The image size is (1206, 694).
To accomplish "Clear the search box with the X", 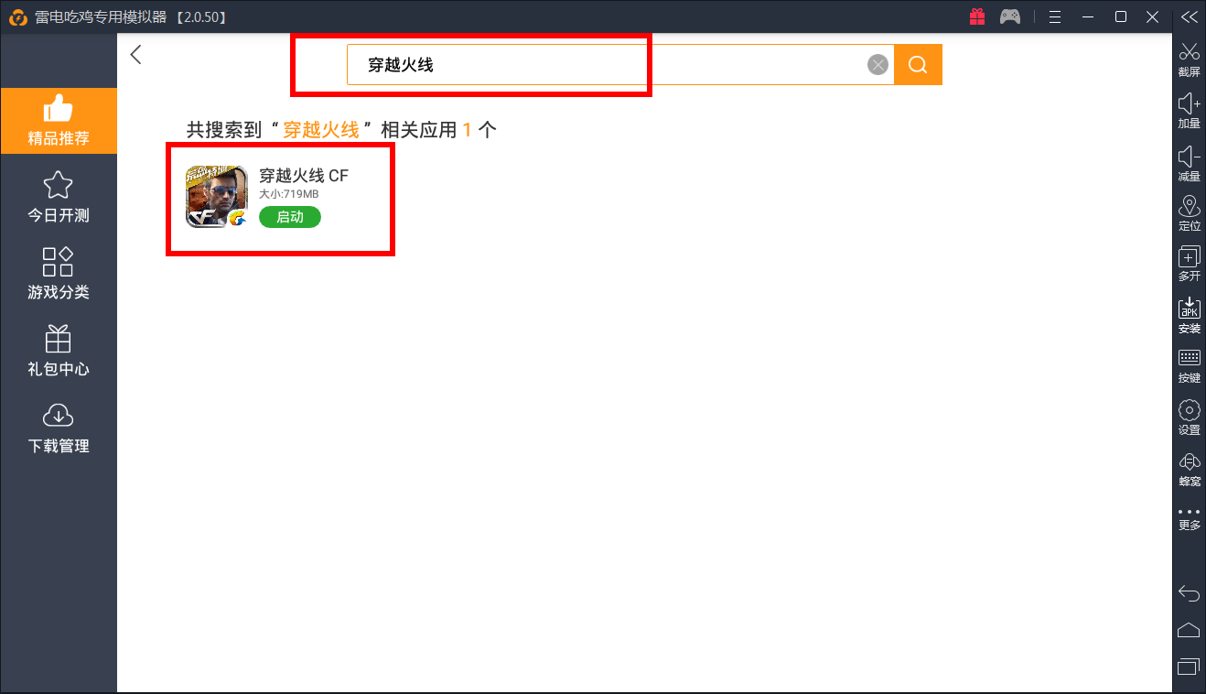I will 877,64.
